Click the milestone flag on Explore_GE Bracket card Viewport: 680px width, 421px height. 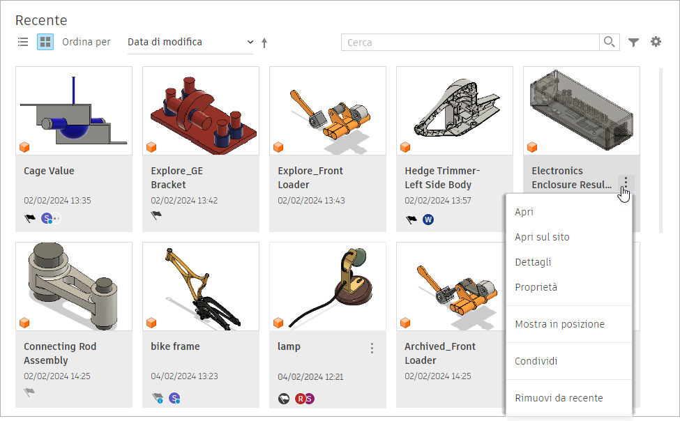tap(156, 215)
